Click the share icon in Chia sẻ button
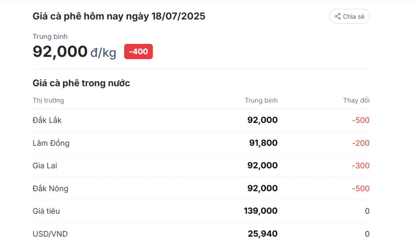The height and width of the screenshot is (245, 416). pos(337,16)
